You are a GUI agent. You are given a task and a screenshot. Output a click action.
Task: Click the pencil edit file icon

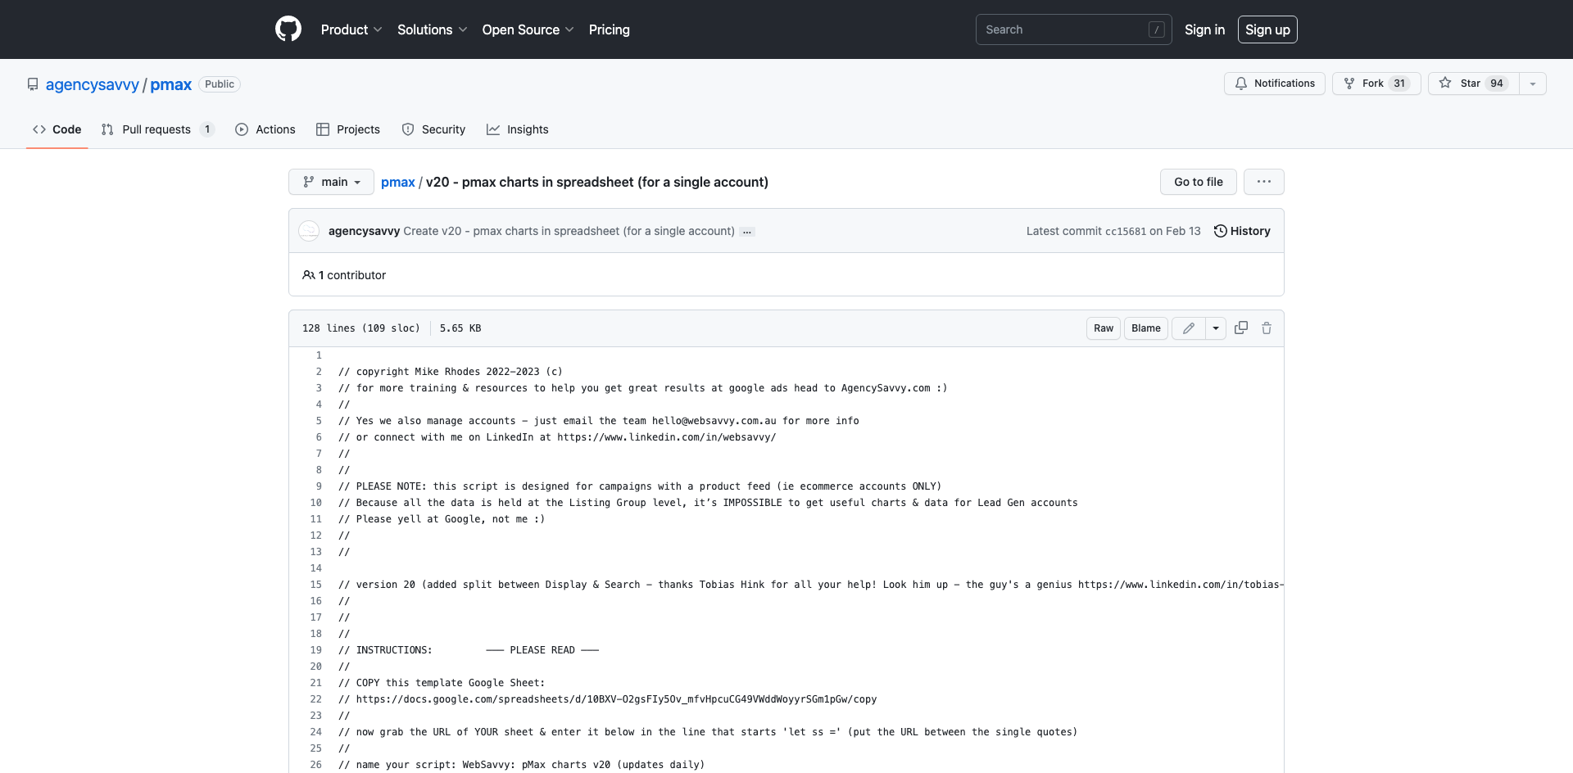[x=1188, y=328]
